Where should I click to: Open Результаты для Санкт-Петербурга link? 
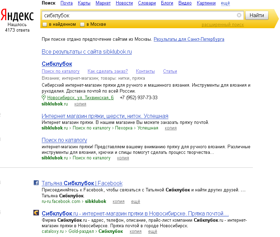[x=189, y=39]
